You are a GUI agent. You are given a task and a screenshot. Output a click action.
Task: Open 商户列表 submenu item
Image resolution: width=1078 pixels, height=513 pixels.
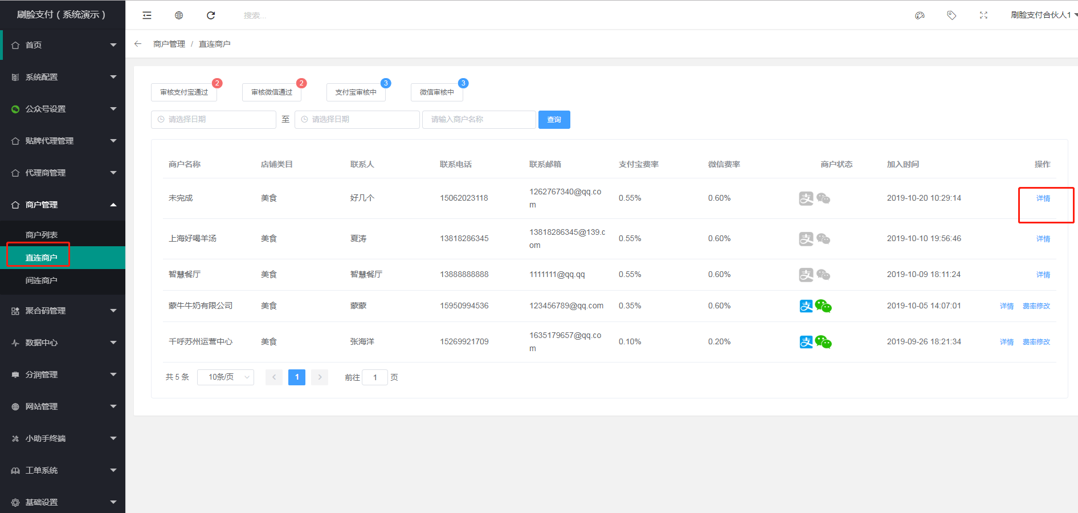pos(63,235)
